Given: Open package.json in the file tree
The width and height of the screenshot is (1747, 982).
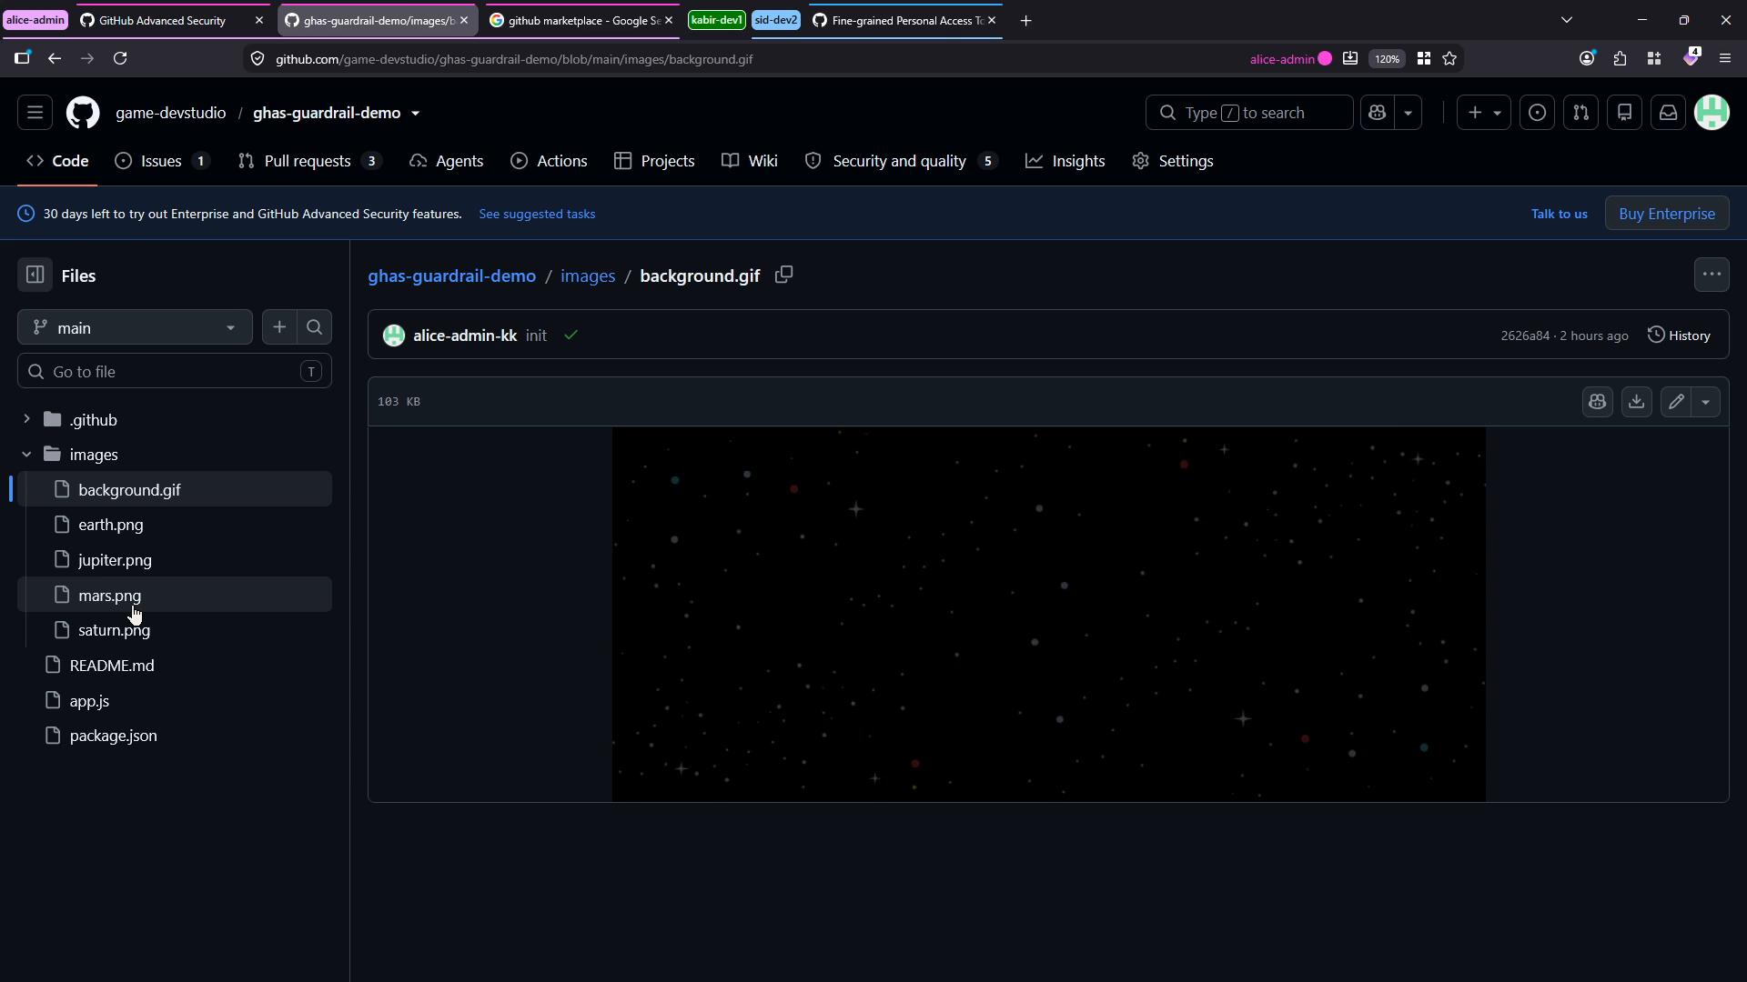Looking at the screenshot, I should (175, 735).
